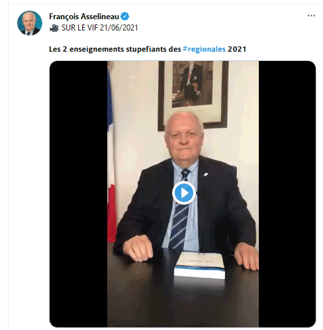323x330 pixels.
Task: Open the three-dot more options menu
Action: tap(311, 16)
